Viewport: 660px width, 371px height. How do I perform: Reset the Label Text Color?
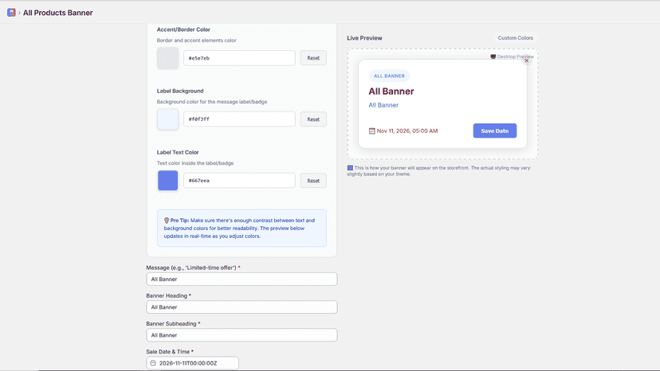click(x=313, y=181)
